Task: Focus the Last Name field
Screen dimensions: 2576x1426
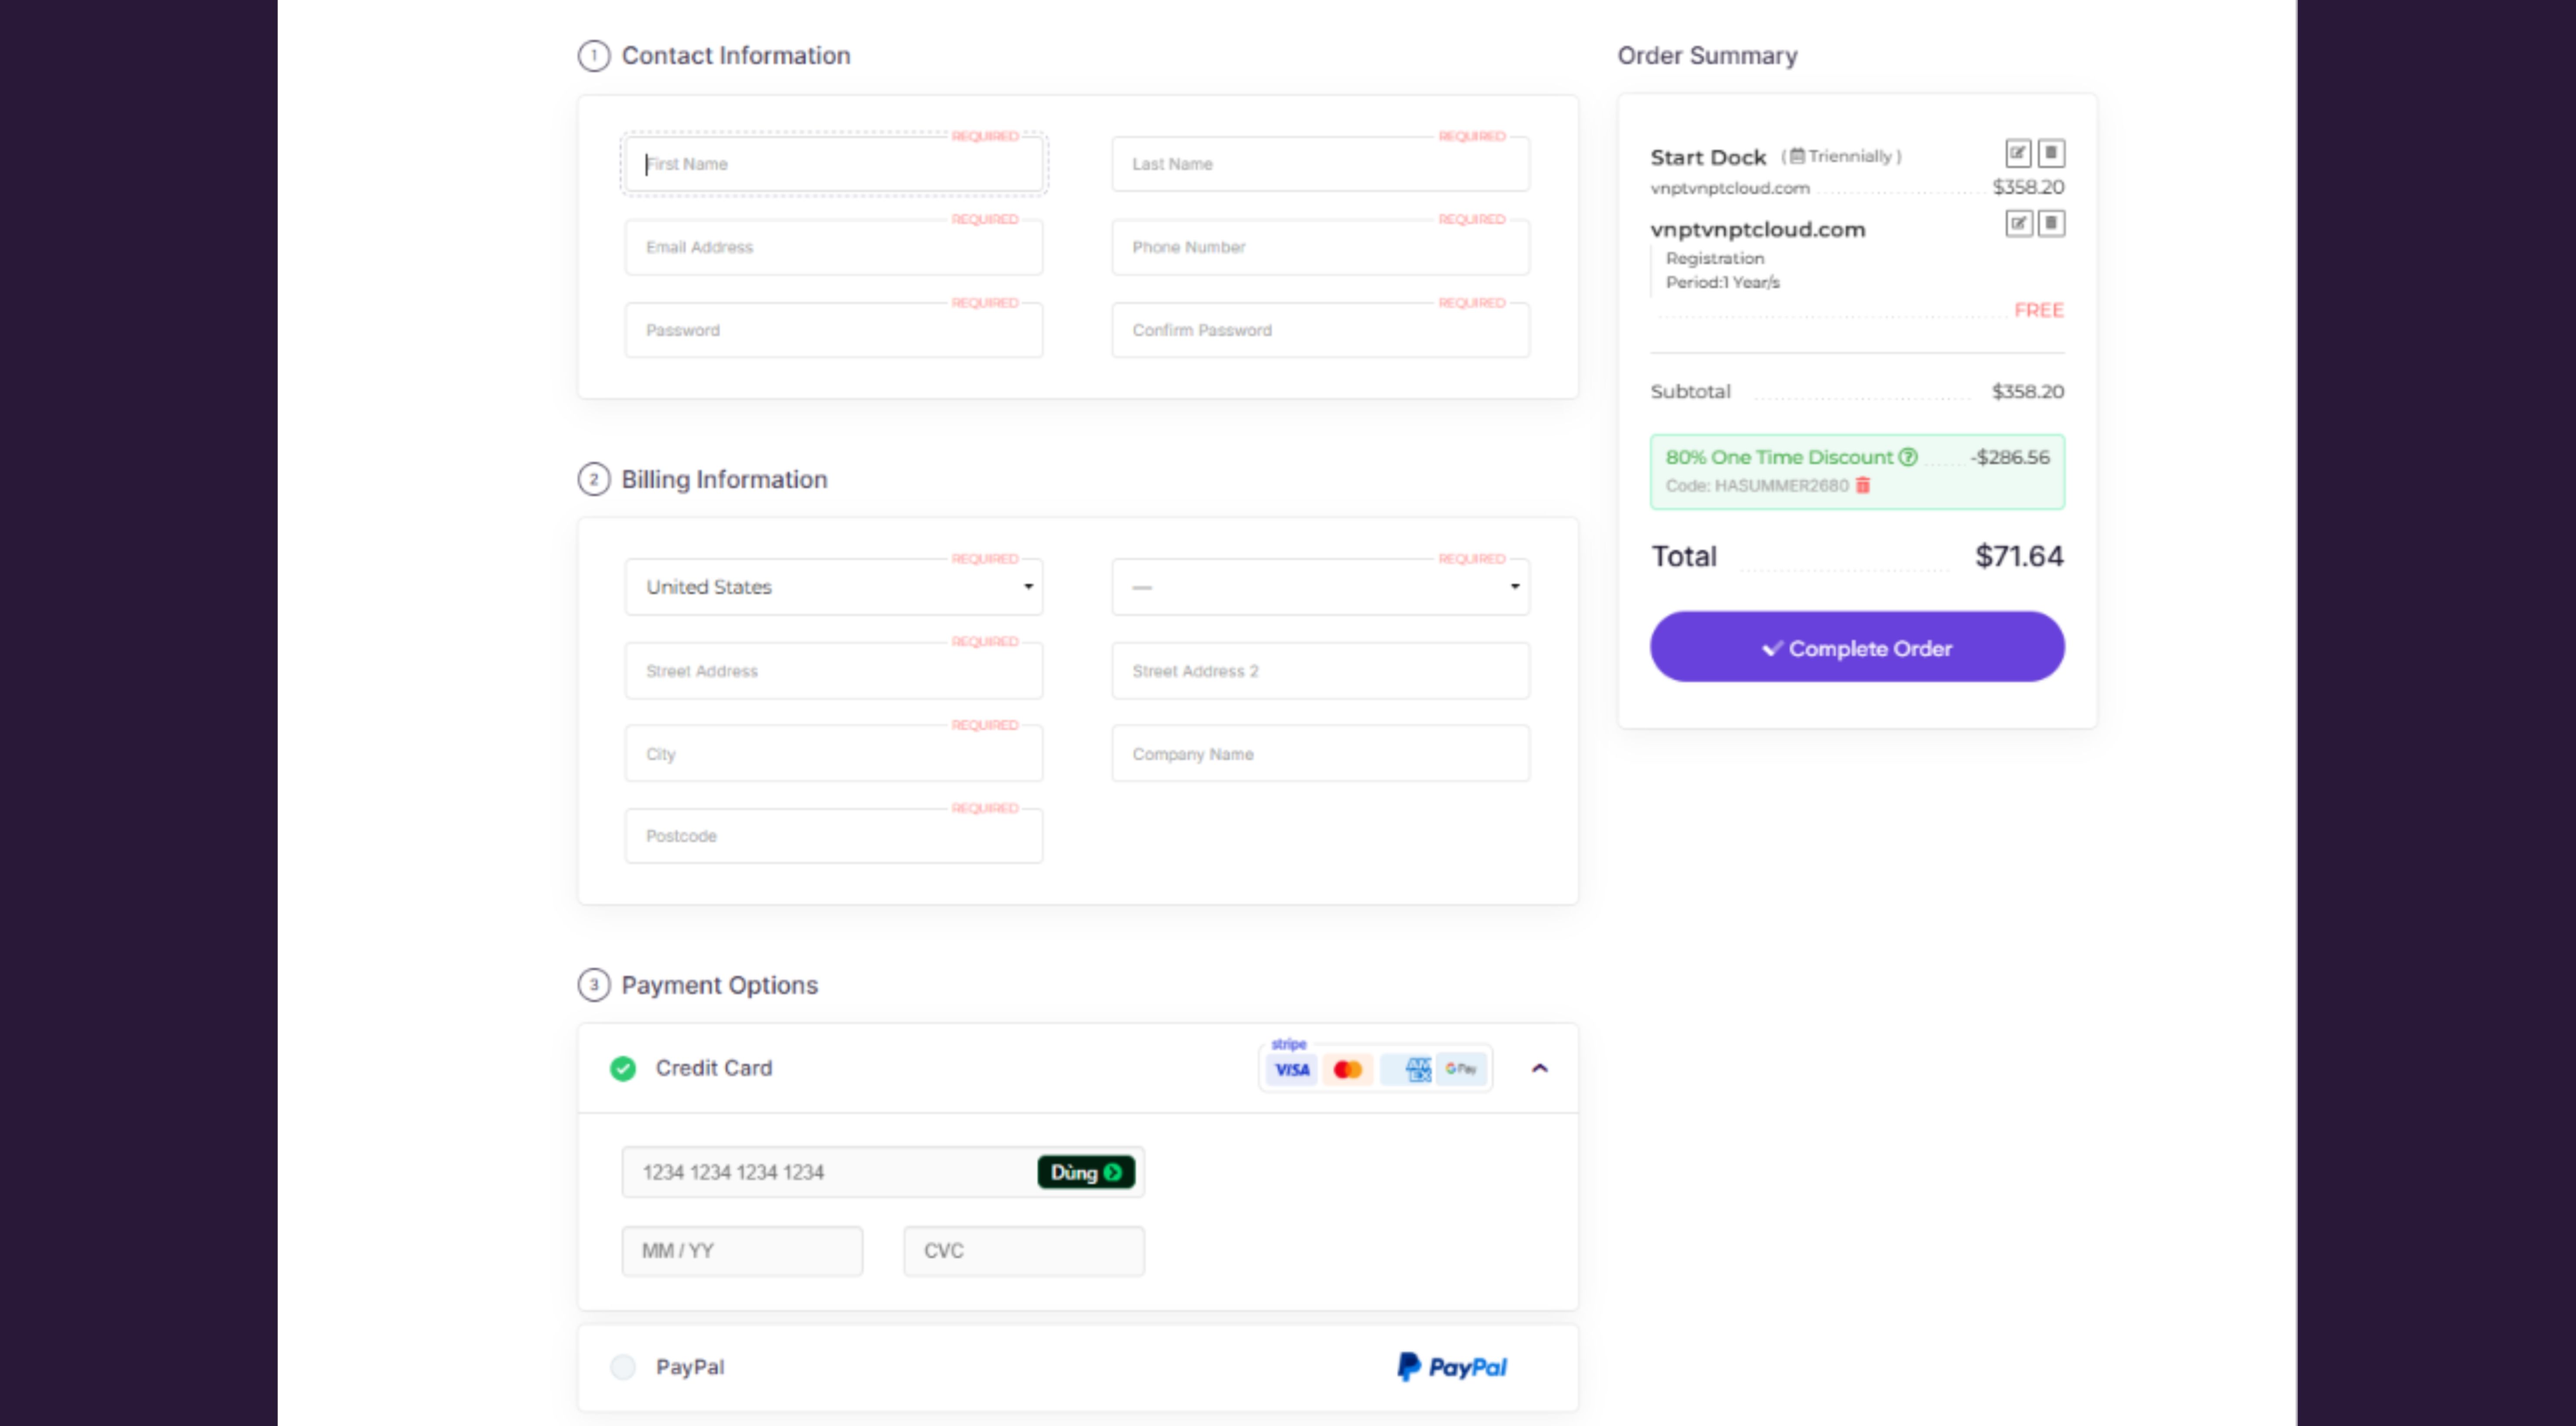Action: (1321, 164)
